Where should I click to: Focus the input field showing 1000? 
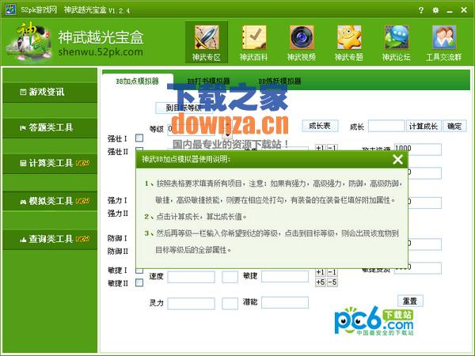[418, 150]
